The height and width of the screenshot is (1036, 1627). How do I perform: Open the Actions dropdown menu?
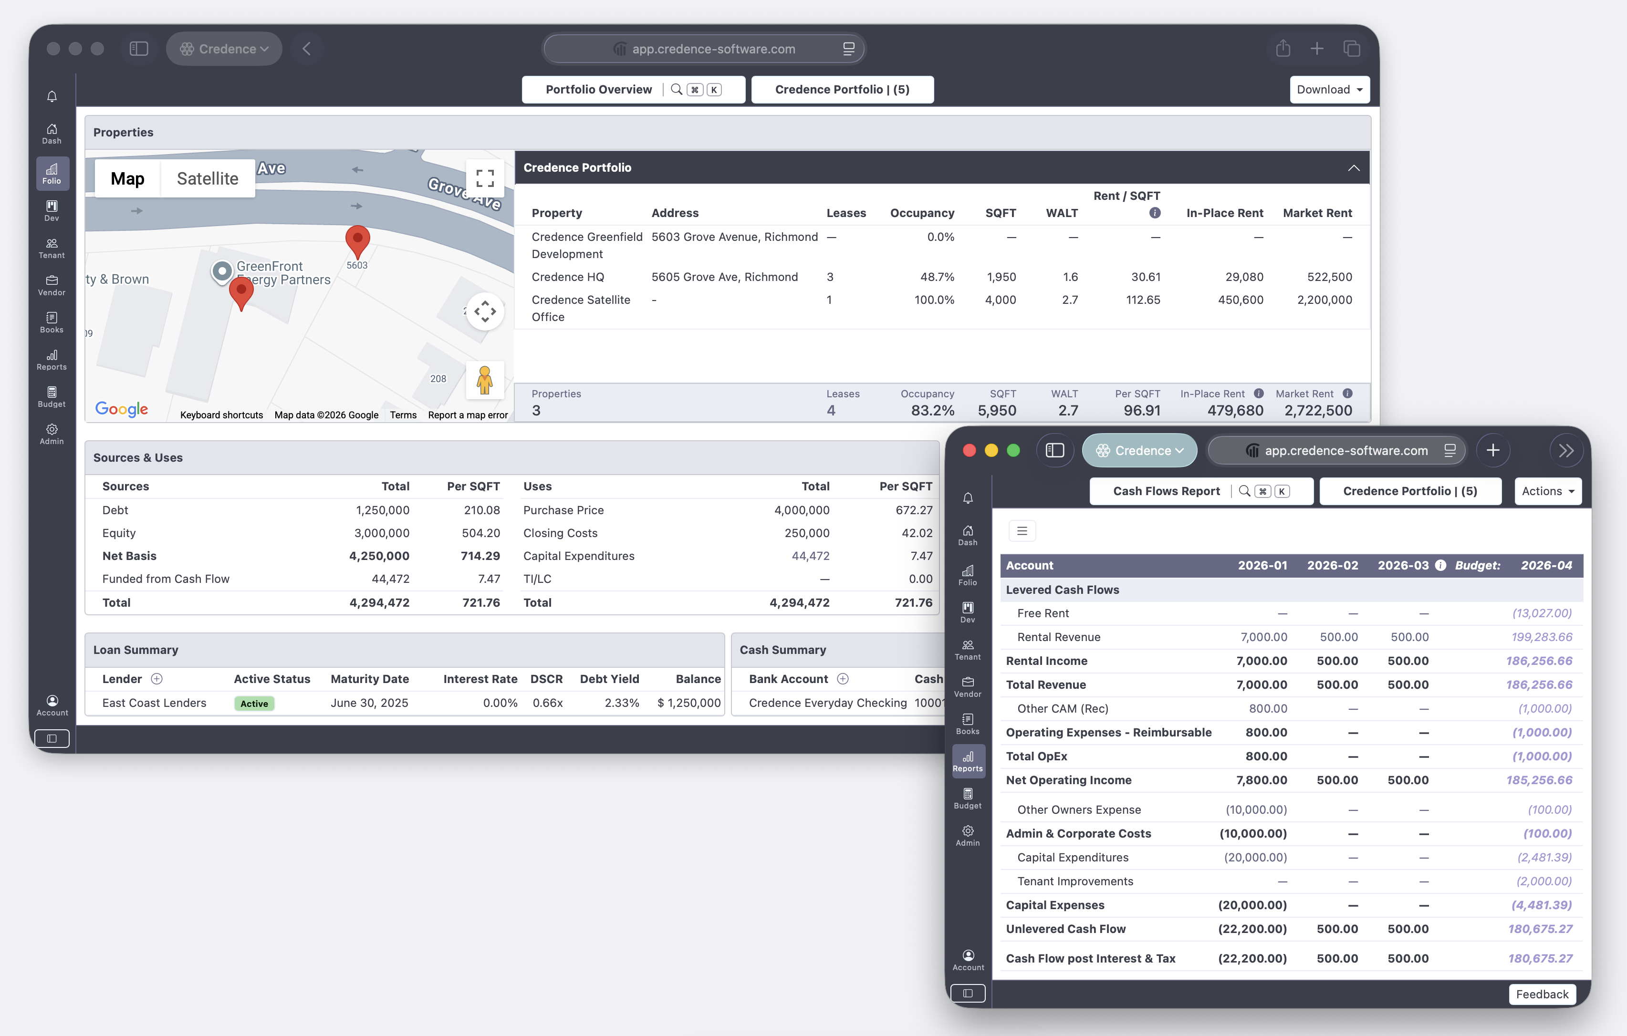tap(1547, 491)
